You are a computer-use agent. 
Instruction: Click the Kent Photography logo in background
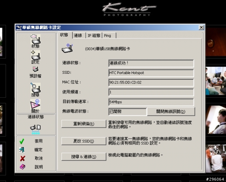point(129,9)
